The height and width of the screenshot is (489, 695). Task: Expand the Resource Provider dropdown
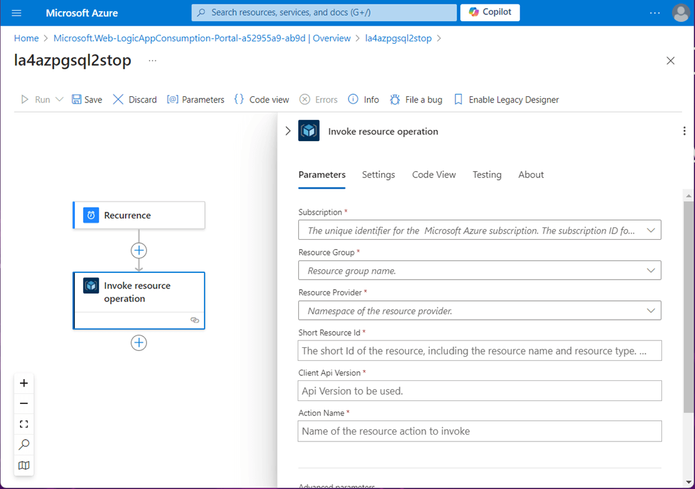coord(651,310)
